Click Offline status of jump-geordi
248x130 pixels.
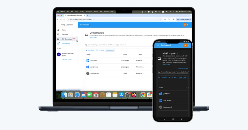point(125,74)
